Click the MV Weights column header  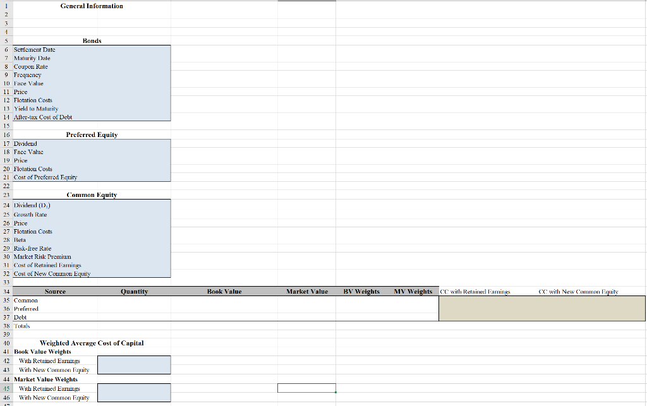coord(413,292)
